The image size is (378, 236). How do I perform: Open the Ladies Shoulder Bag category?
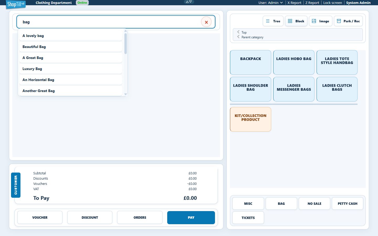(250, 89)
